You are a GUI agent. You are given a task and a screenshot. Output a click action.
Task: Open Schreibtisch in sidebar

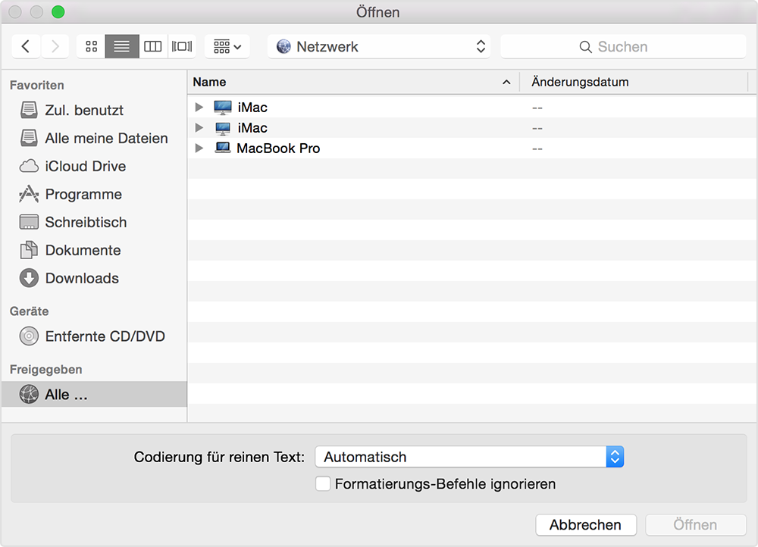94,222
